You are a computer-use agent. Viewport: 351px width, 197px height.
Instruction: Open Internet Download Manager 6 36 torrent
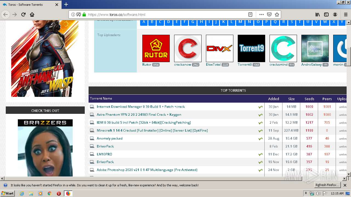point(141,107)
